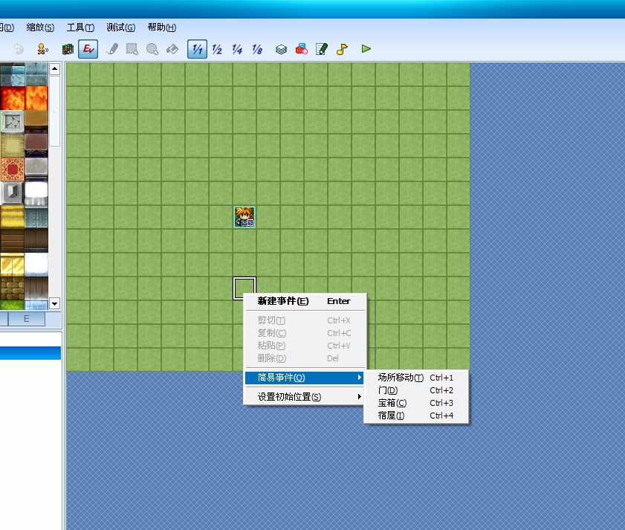Open the 帮助(H) menu

coord(162,28)
